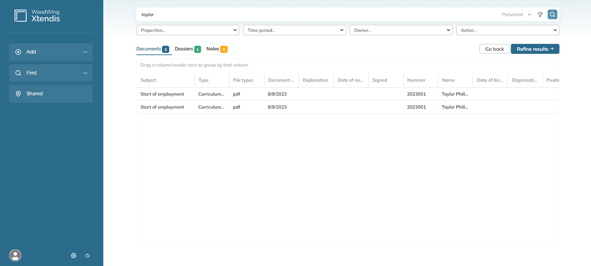Click the Go back button

[x=494, y=49]
